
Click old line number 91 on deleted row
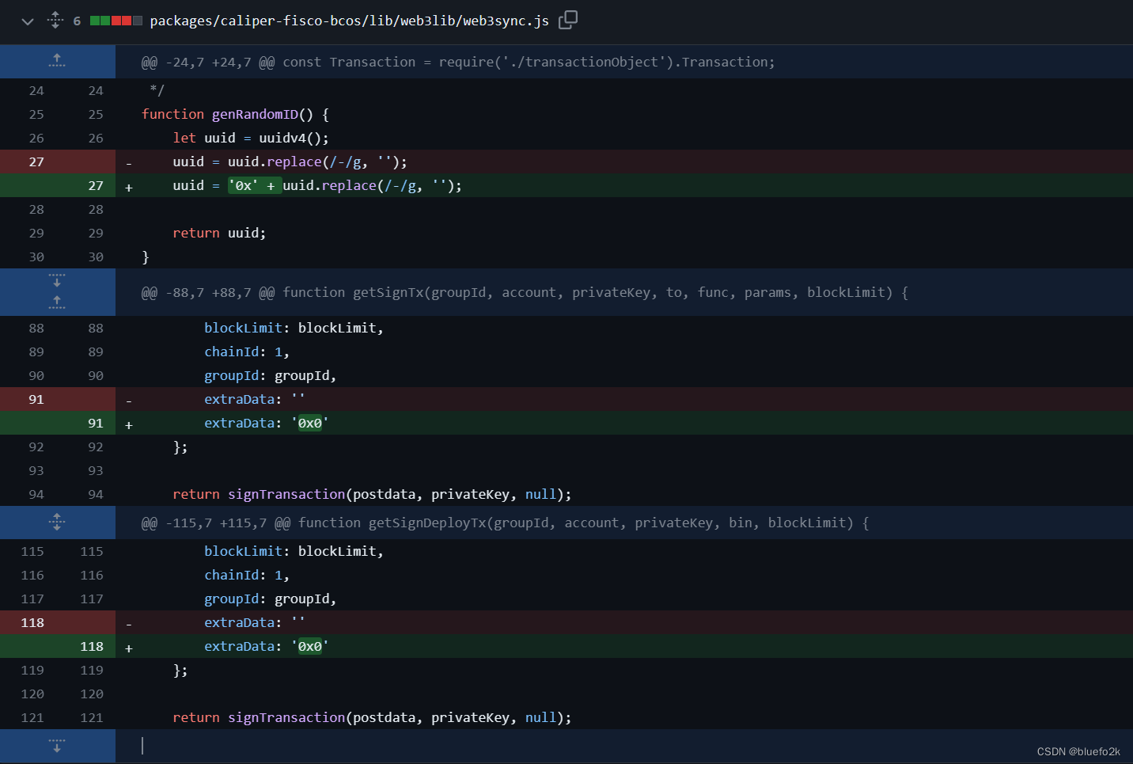click(36, 399)
